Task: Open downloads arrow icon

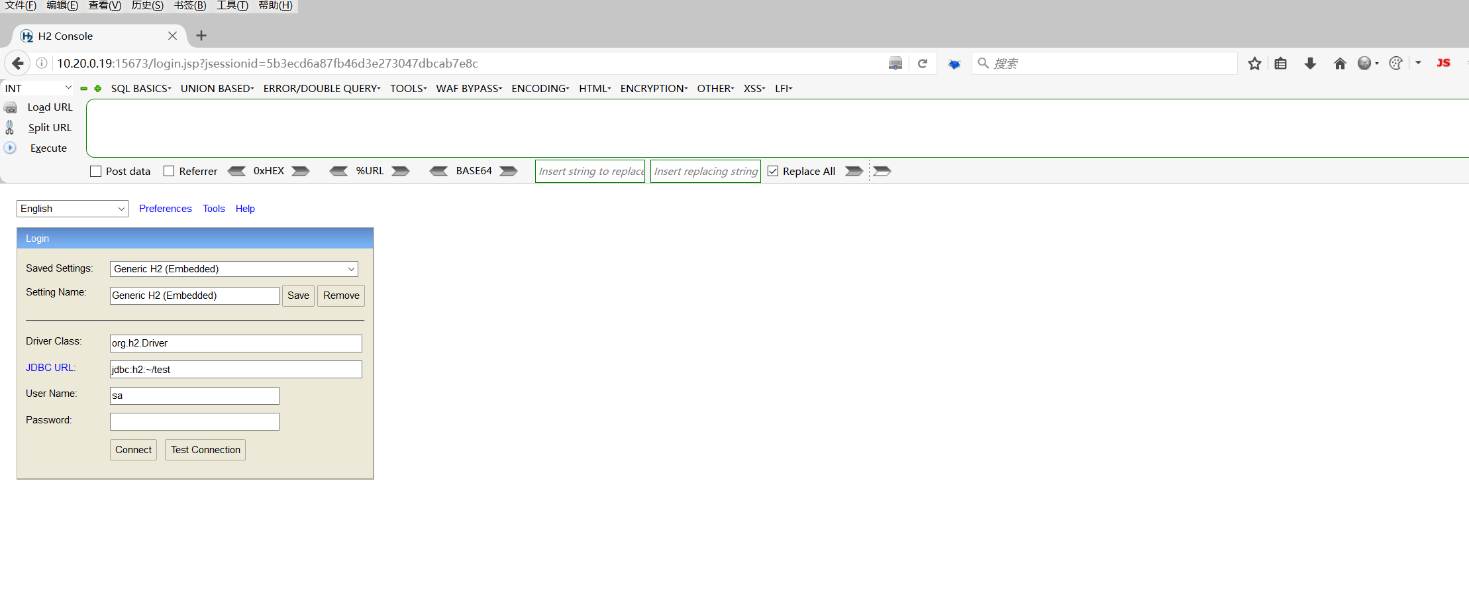Action: [1310, 64]
